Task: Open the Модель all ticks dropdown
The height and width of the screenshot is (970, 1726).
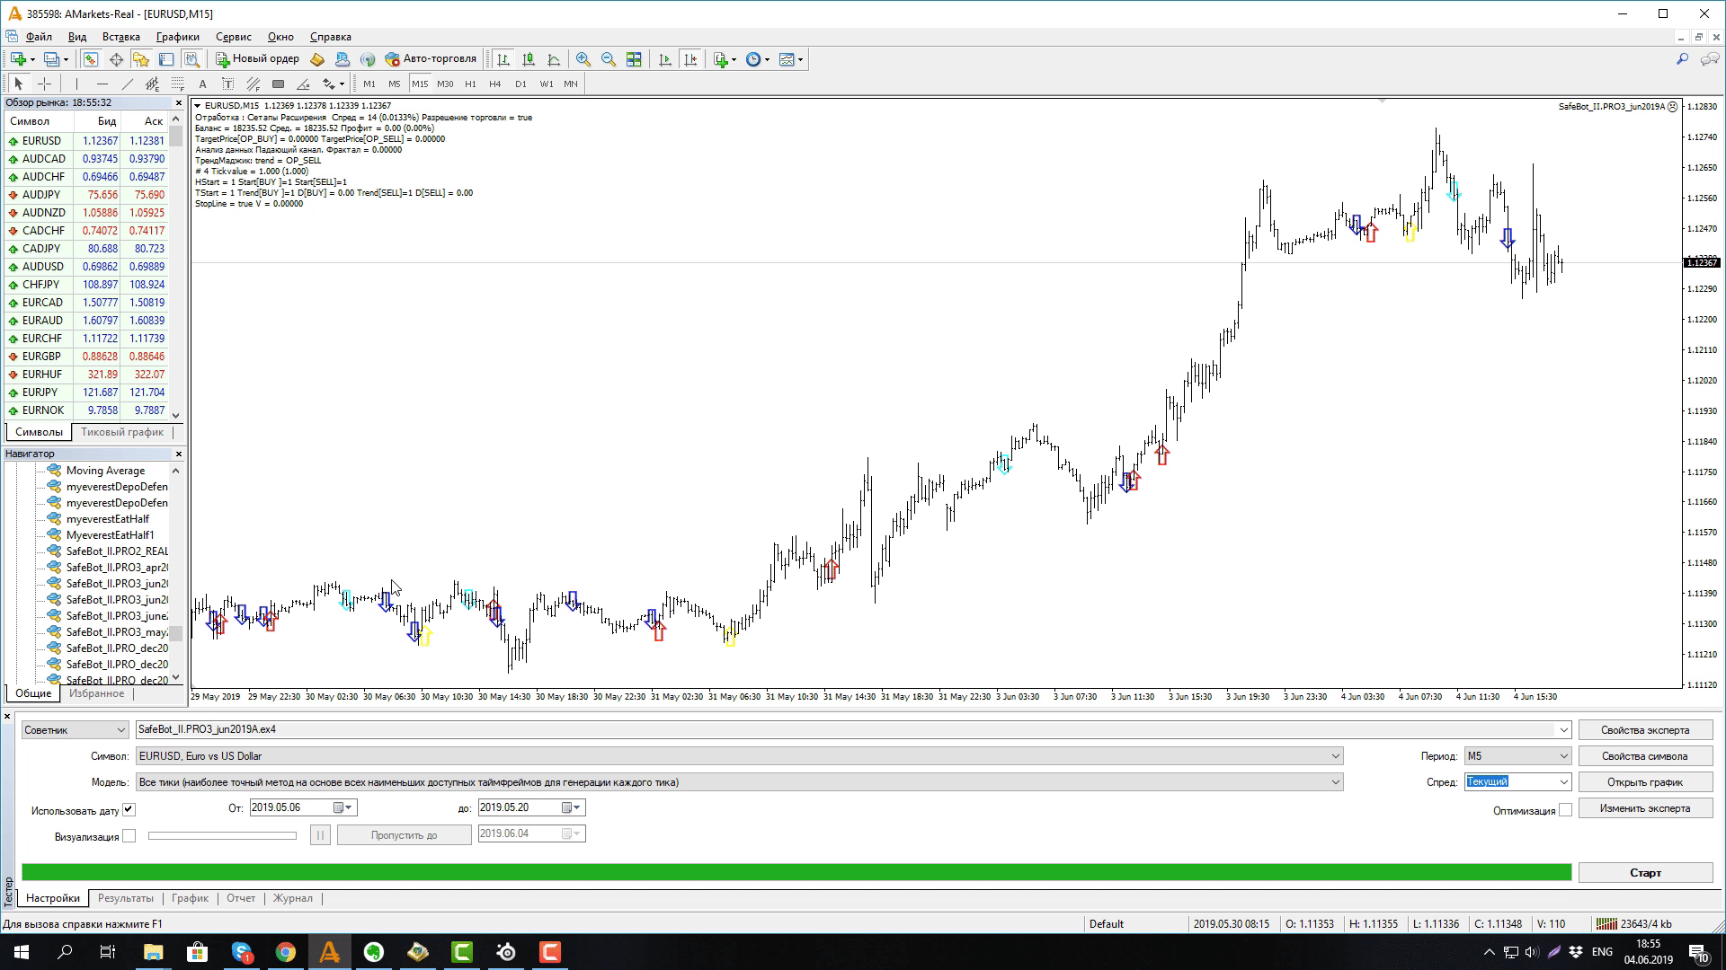Action: point(739,782)
